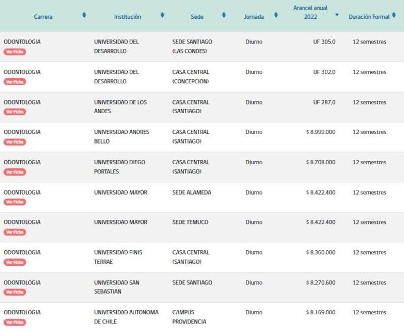View ficha for Universidad Finis Terrae

tap(15, 262)
